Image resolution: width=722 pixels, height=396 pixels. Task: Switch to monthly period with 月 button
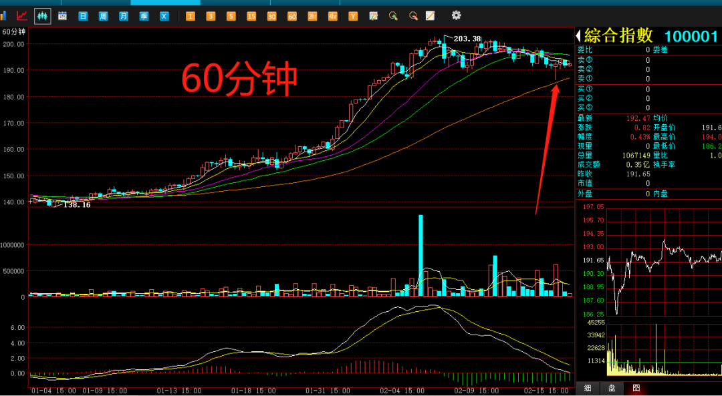[x=124, y=15]
